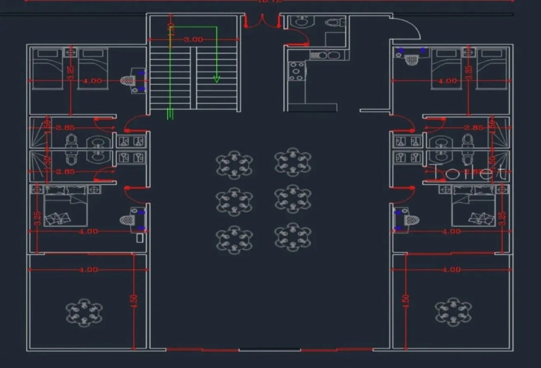Select the 4.50 dimension in bottom-left room
541x368 pixels.
tap(134, 299)
